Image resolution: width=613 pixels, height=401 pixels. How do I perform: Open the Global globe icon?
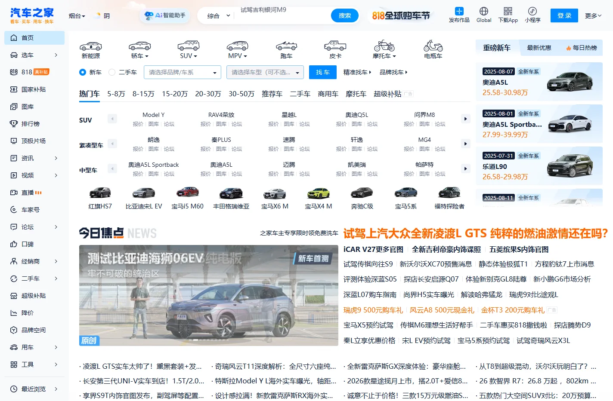click(484, 11)
